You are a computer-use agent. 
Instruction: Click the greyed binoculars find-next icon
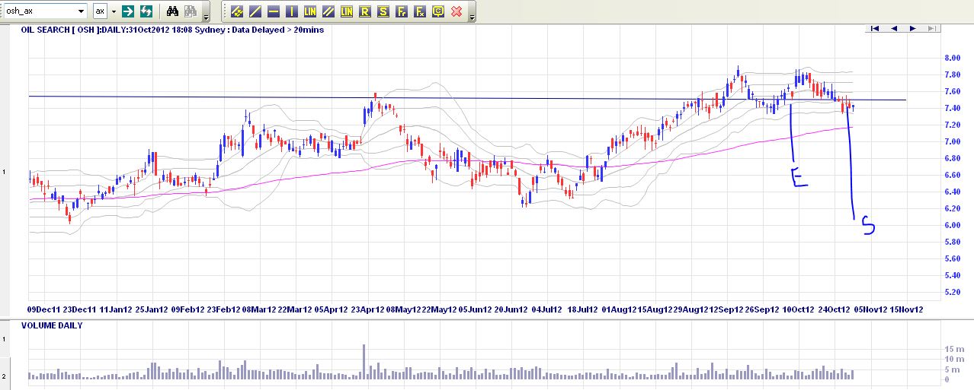pyautogui.click(x=191, y=11)
